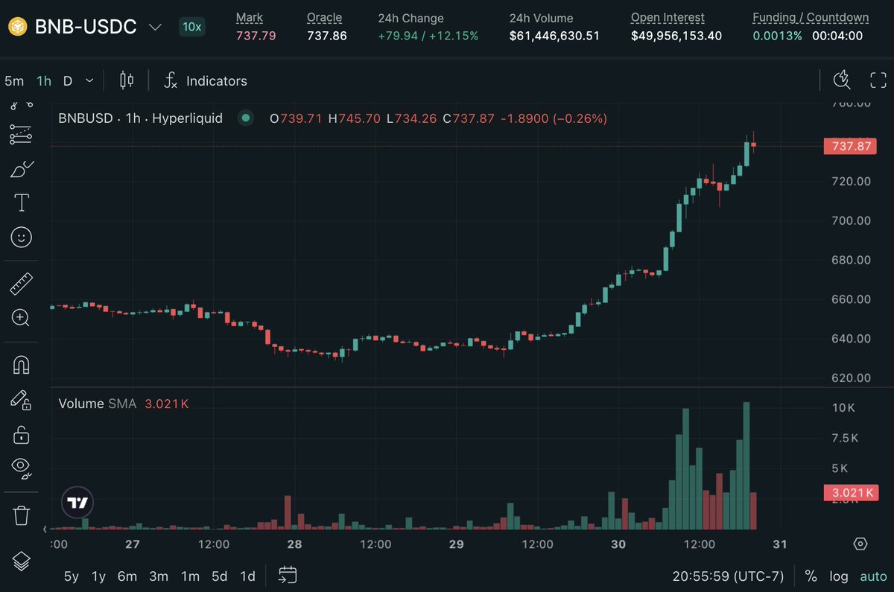This screenshot has width=894, height=592.
Task: Enter fullscreen chart mode
Action: [x=878, y=80]
